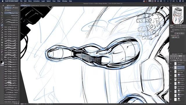Select the Text tool
This screenshot has height=105, width=186.
click(x=2, y=55)
